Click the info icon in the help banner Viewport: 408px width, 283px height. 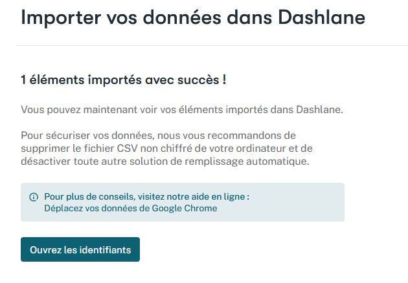[x=34, y=197]
